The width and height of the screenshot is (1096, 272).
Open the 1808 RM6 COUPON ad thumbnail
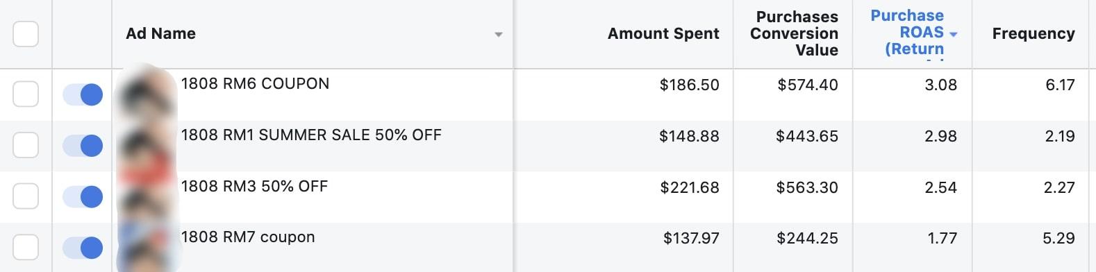point(147,94)
